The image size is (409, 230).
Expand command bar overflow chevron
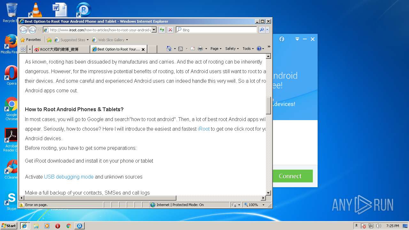coord(269,47)
